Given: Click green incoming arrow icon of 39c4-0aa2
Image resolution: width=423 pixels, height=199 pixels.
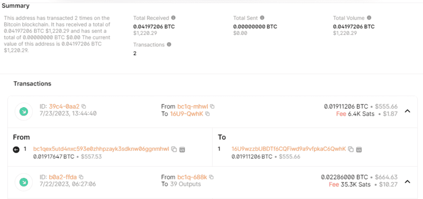Looking at the screenshot, I should pos(24,111).
